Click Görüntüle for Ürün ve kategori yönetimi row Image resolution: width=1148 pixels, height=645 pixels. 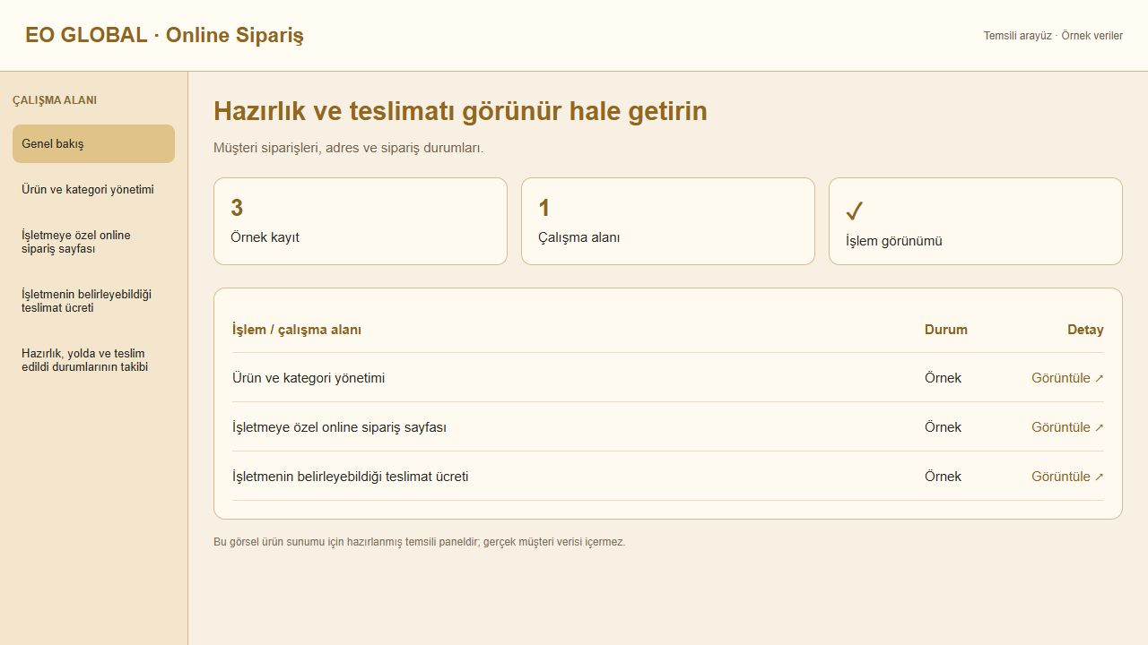(x=1067, y=378)
